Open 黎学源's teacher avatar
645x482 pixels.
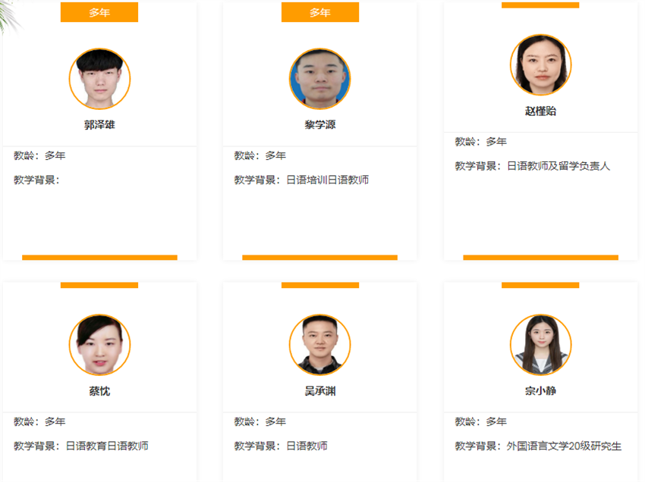pyautogui.click(x=320, y=79)
